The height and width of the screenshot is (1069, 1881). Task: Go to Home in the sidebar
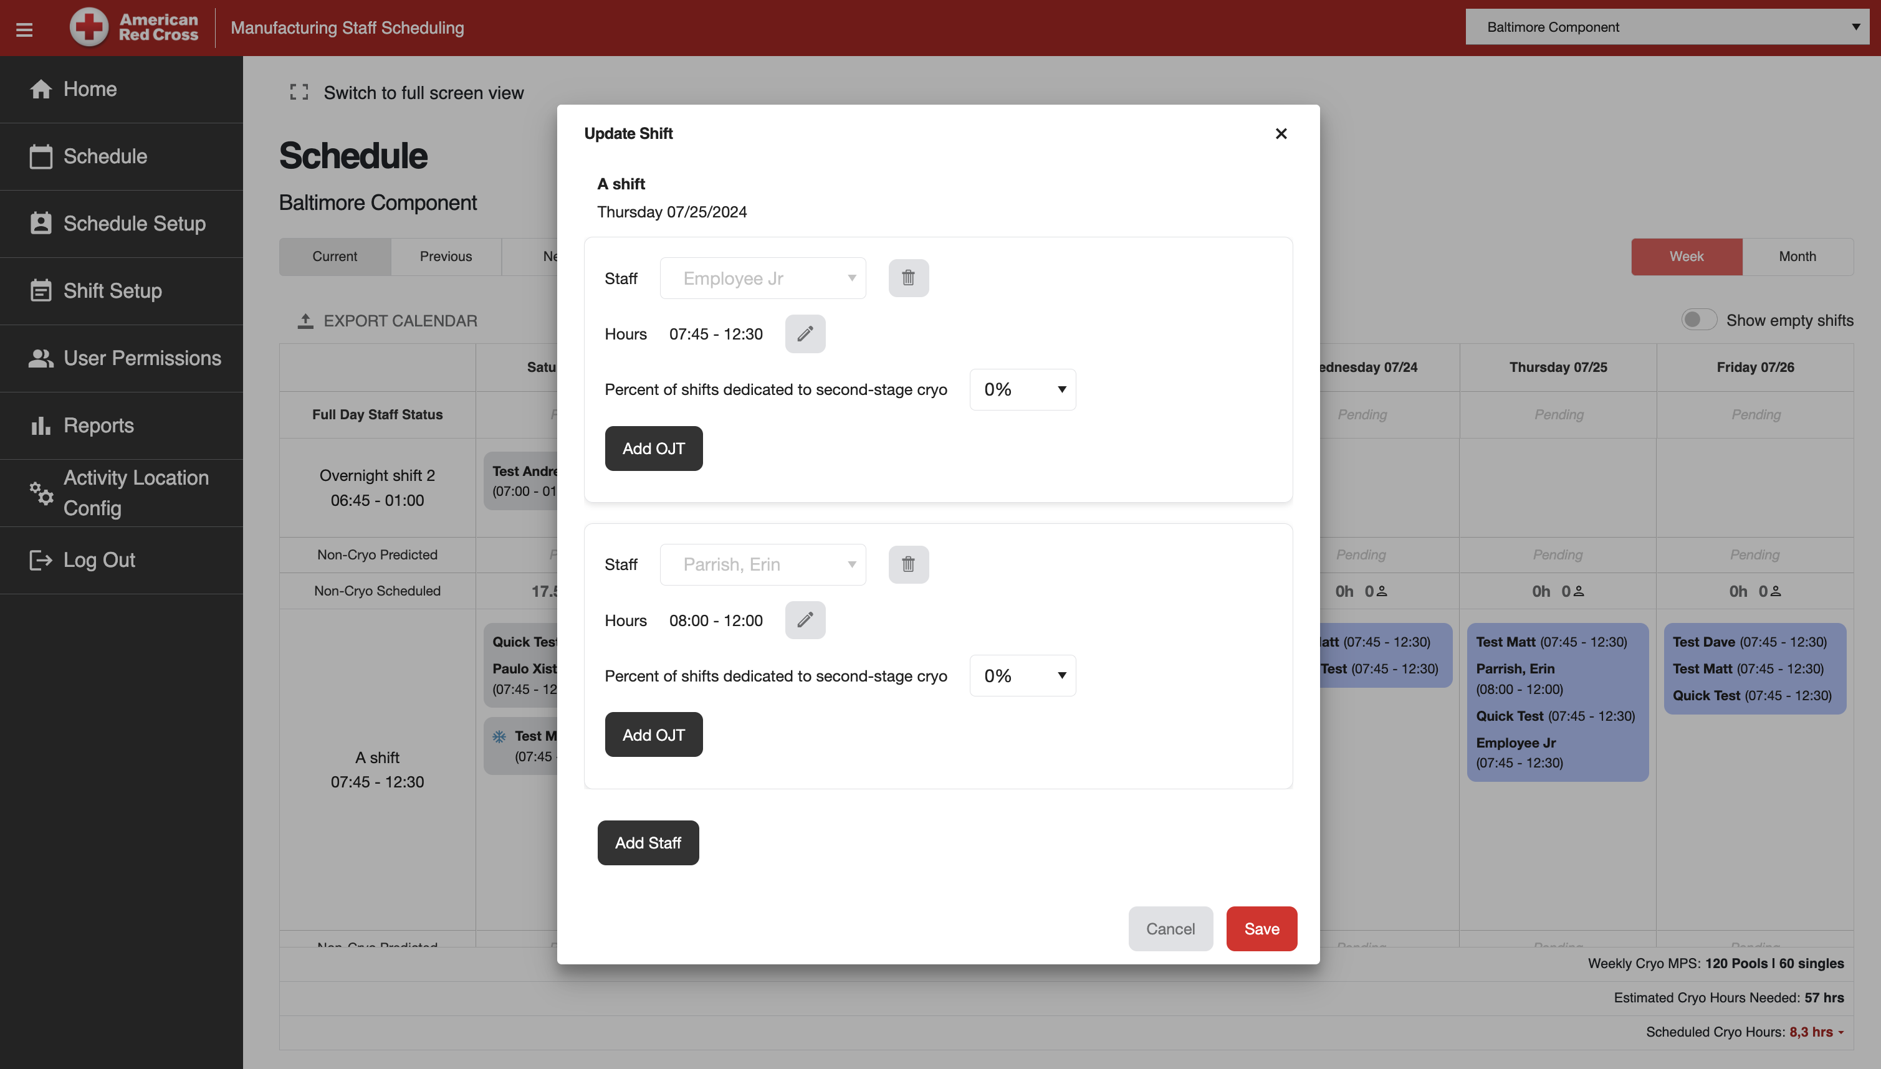tap(121, 90)
